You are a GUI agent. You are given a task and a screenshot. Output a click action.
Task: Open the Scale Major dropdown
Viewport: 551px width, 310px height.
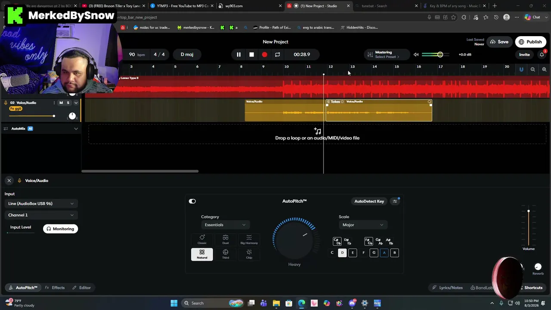point(362,225)
